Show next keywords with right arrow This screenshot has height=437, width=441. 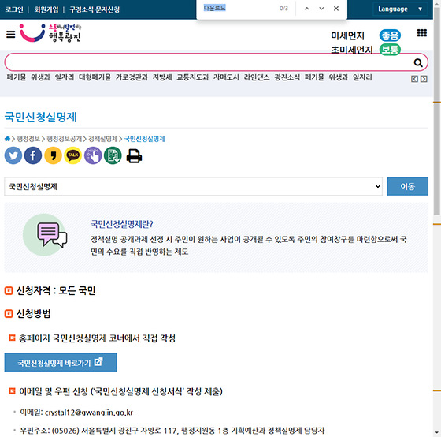point(424,79)
